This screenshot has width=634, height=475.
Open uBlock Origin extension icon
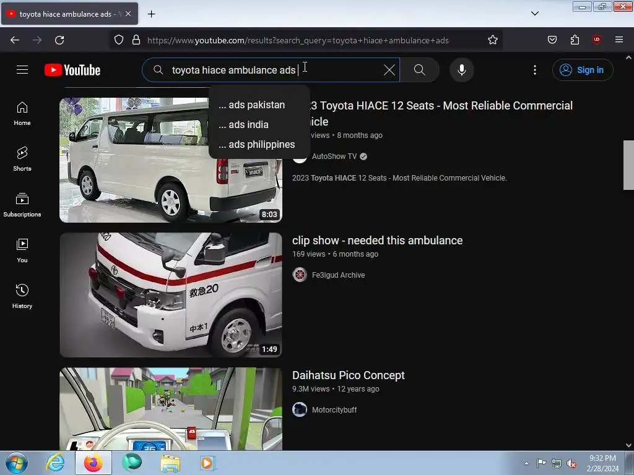point(597,40)
